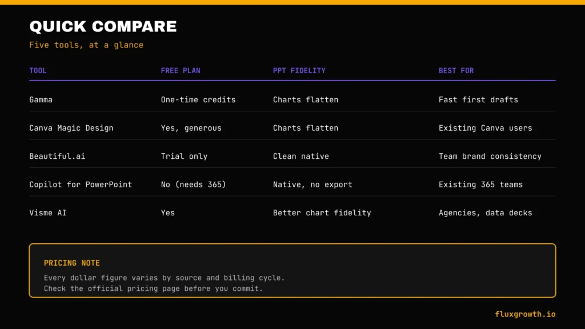Click the Beautiful.ai row name
This screenshot has height=329, width=585.
click(x=58, y=157)
